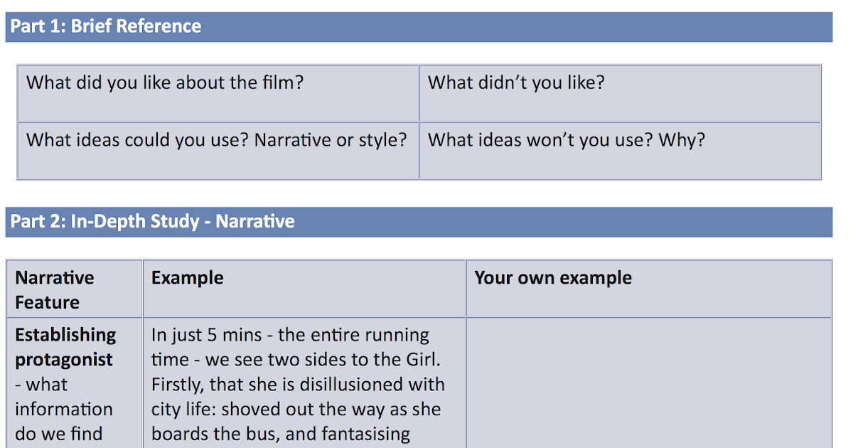This screenshot has width=853, height=448.
Task: Click the "- what information do we find" text
Action: [x=63, y=409]
